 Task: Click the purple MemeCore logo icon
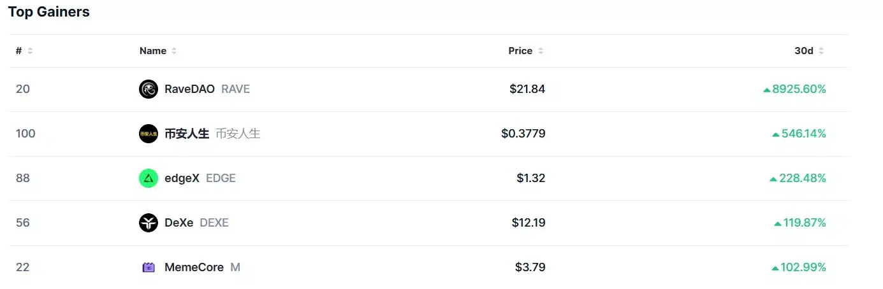click(x=148, y=267)
